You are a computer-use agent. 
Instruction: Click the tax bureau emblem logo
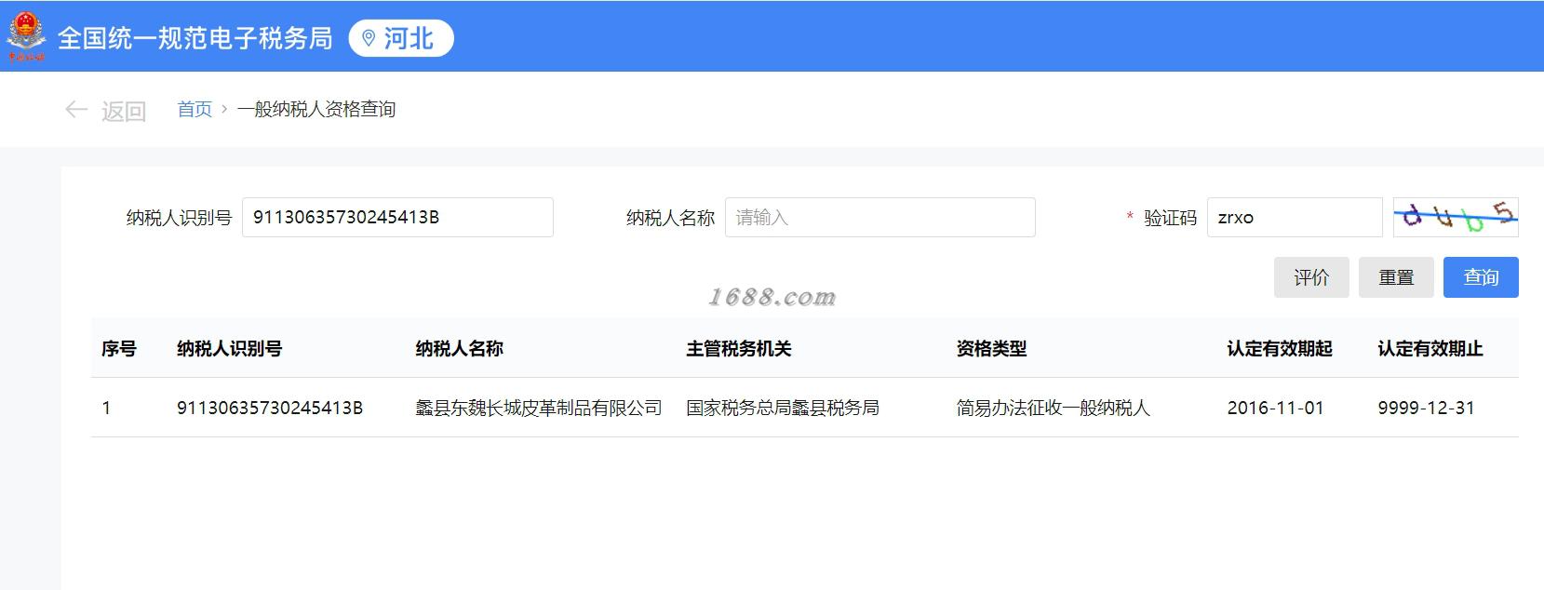click(26, 36)
